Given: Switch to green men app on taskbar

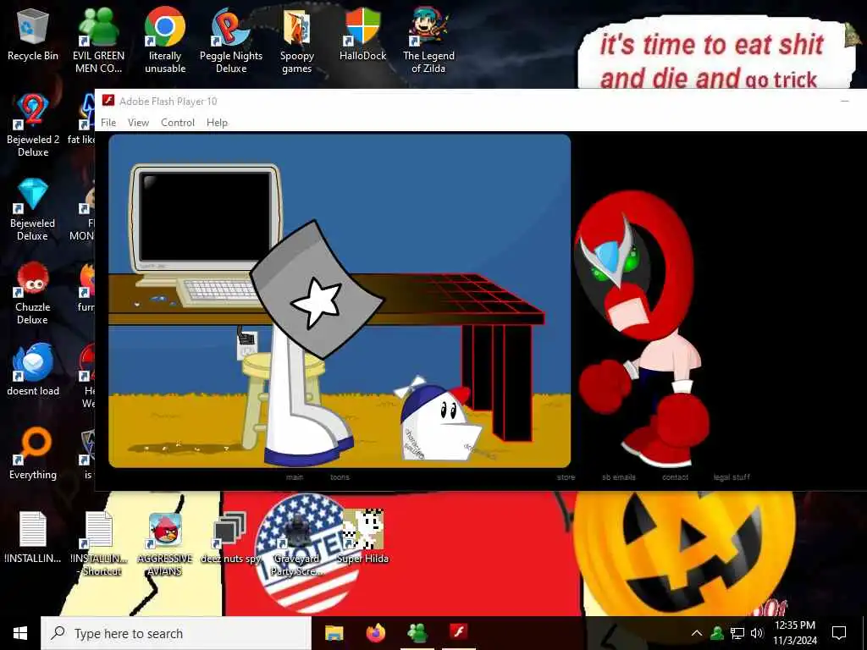Looking at the screenshot, I should [x=417, y=633].
